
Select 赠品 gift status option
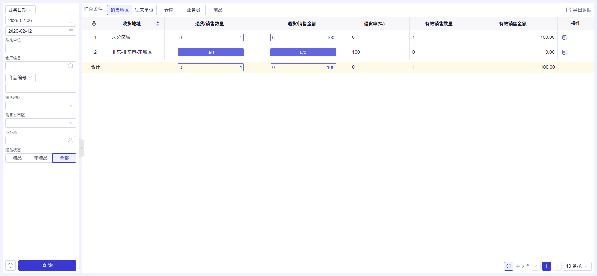[x=17, y=158]
